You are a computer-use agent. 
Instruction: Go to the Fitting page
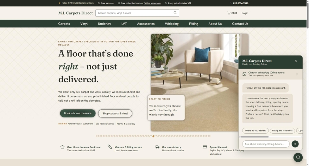coord(194,24)
